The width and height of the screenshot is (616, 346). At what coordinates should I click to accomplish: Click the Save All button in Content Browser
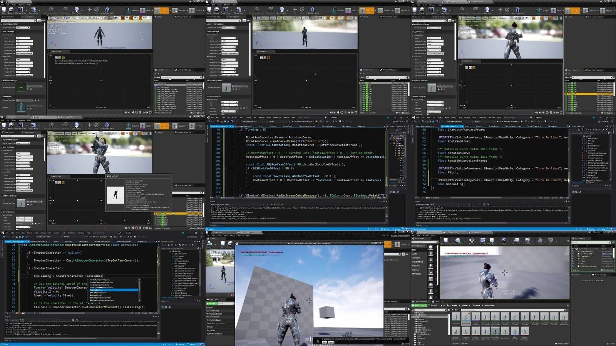434,306
